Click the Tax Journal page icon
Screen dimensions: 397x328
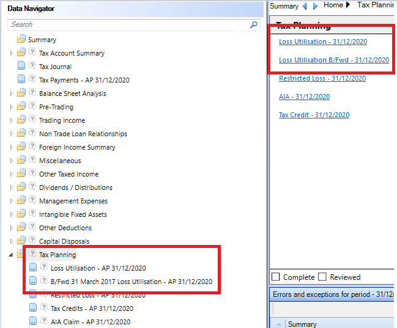(x=21, y=65)
